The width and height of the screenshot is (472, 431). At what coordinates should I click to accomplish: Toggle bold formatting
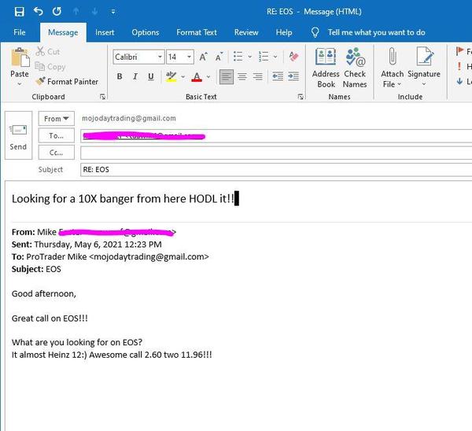click(x=120, y=76)
